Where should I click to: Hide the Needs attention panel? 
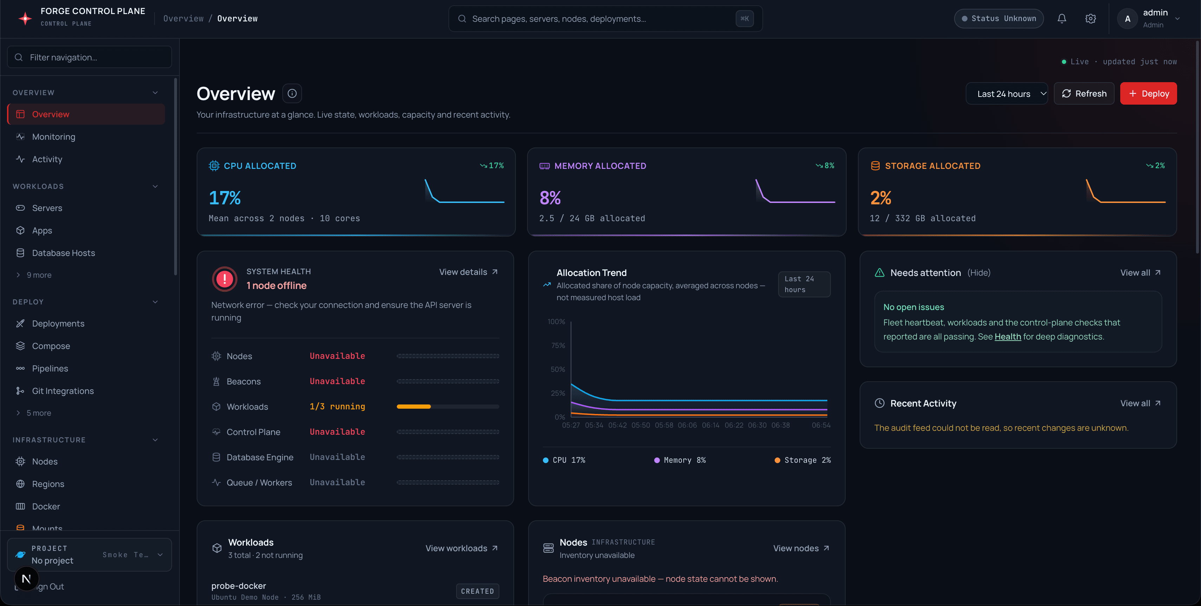click(979, 273)
